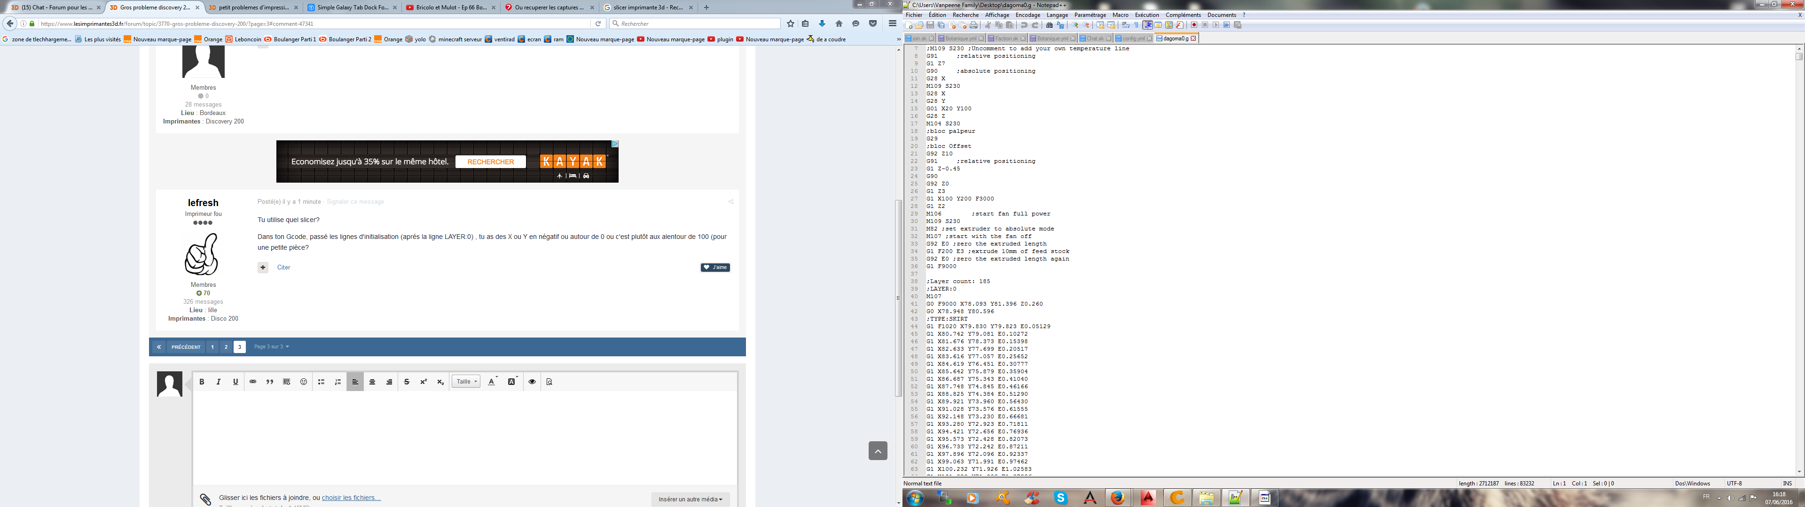Screen dimensions: 1805x507
Task: Open the background color picker dropdown
Action: 512,382
